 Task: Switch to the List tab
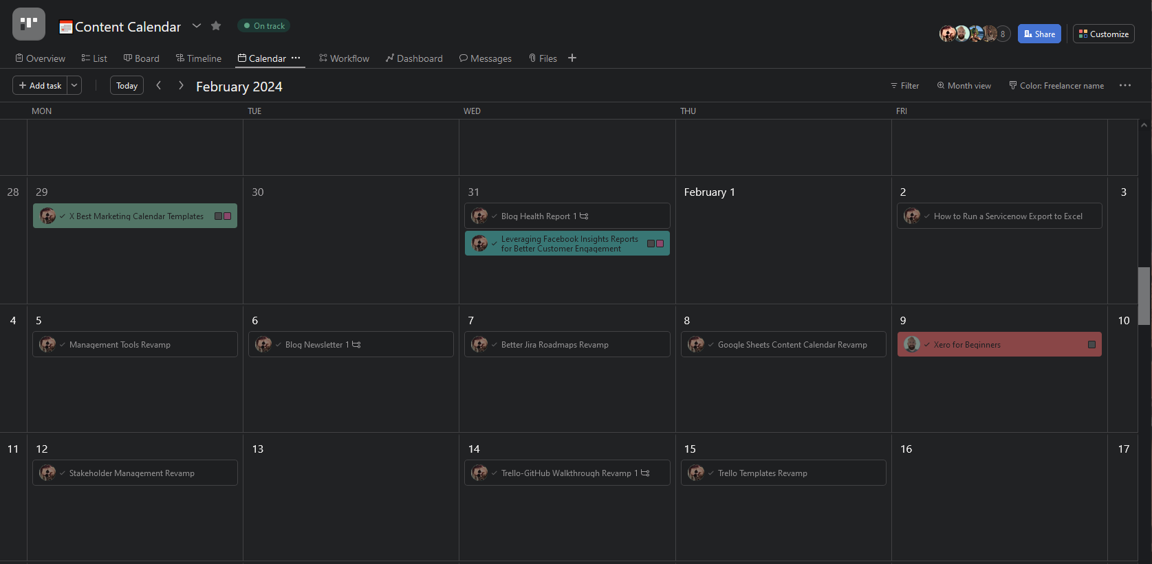click(x=94, y=58)
